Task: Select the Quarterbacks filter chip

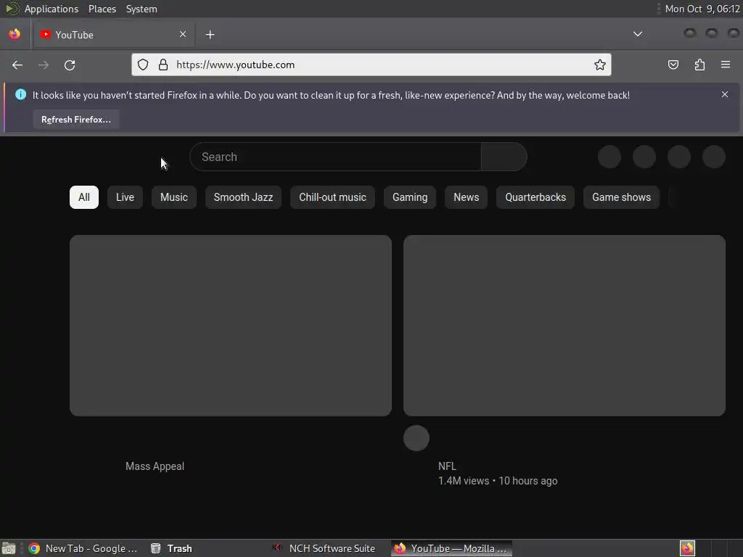Action: click(535, 197)
